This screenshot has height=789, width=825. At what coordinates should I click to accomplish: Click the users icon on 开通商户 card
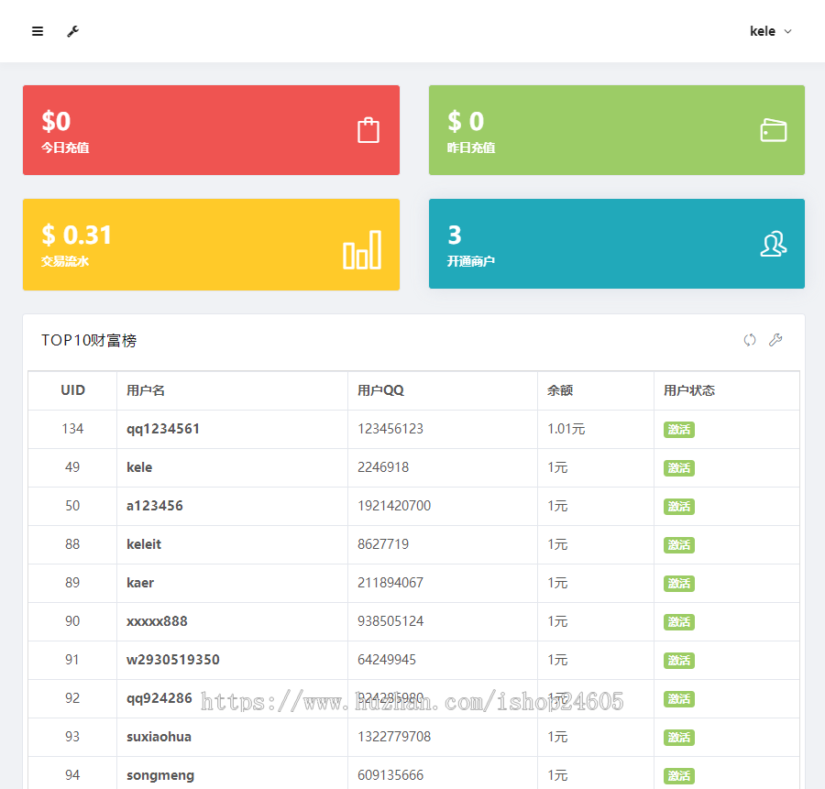773,244
